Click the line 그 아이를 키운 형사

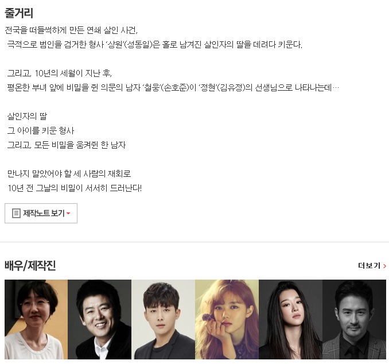coord(41,130)
